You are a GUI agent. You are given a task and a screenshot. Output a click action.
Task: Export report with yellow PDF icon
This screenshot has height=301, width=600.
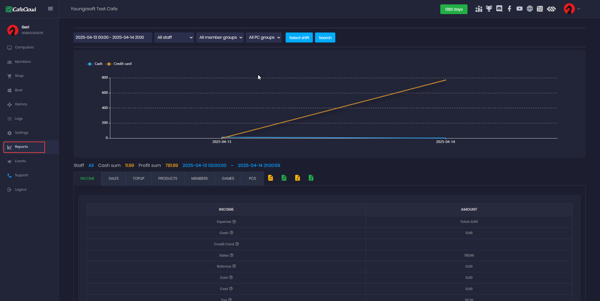[271, 178]
